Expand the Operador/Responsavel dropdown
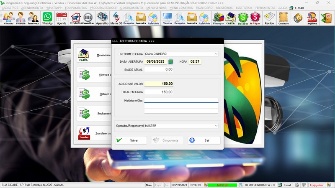335x188 pixels. pyautogui.click(x=216, y=126)
